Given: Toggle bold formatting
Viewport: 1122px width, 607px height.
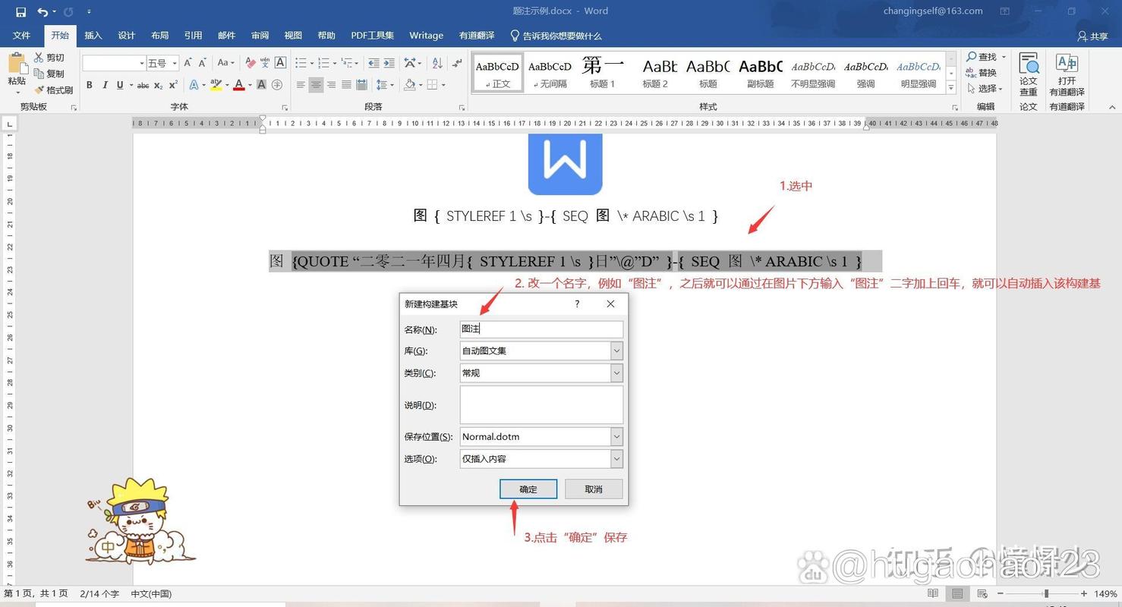Looking at the screenshot, I should coord(89,85).
